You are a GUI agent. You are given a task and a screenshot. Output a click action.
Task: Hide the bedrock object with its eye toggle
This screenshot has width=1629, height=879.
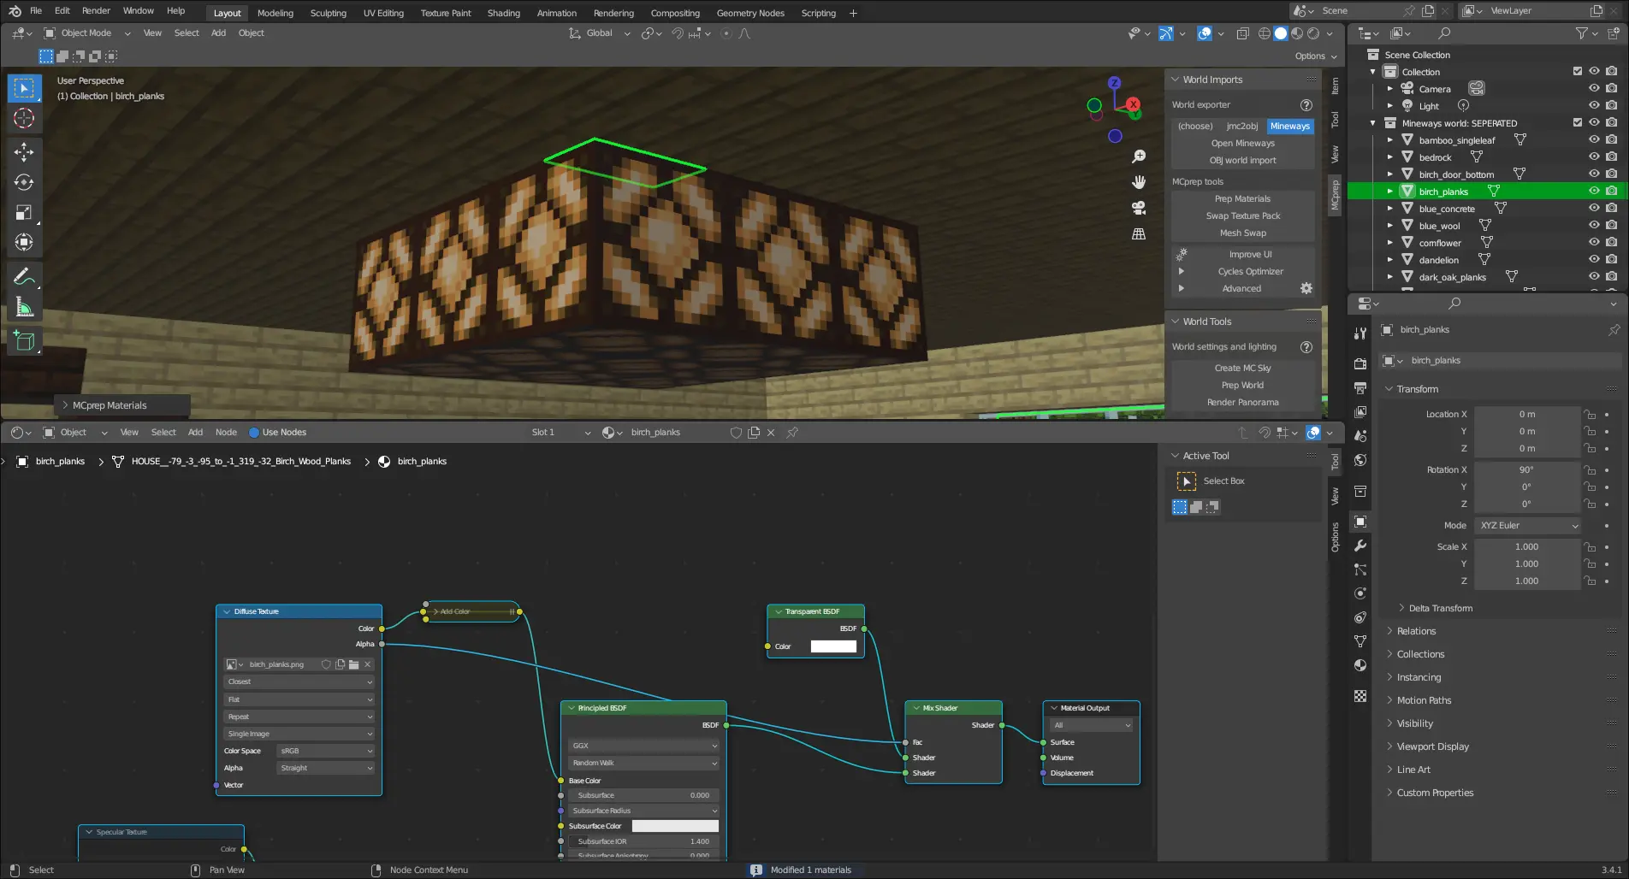[1593, 156]
